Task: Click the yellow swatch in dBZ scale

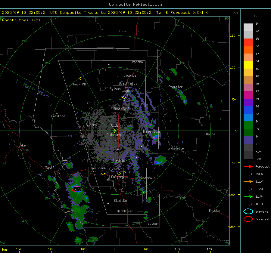Action: pos(248,65)
